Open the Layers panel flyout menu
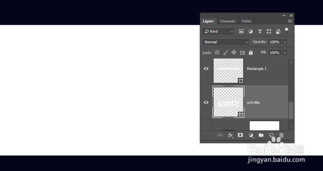323x171 pixels. click(x=290, y=21)
